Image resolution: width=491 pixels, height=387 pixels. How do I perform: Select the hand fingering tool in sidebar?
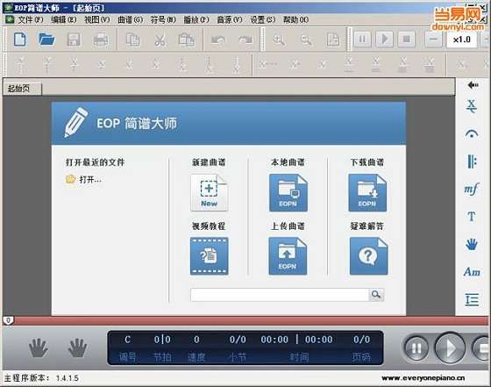(x=472, y=244)
